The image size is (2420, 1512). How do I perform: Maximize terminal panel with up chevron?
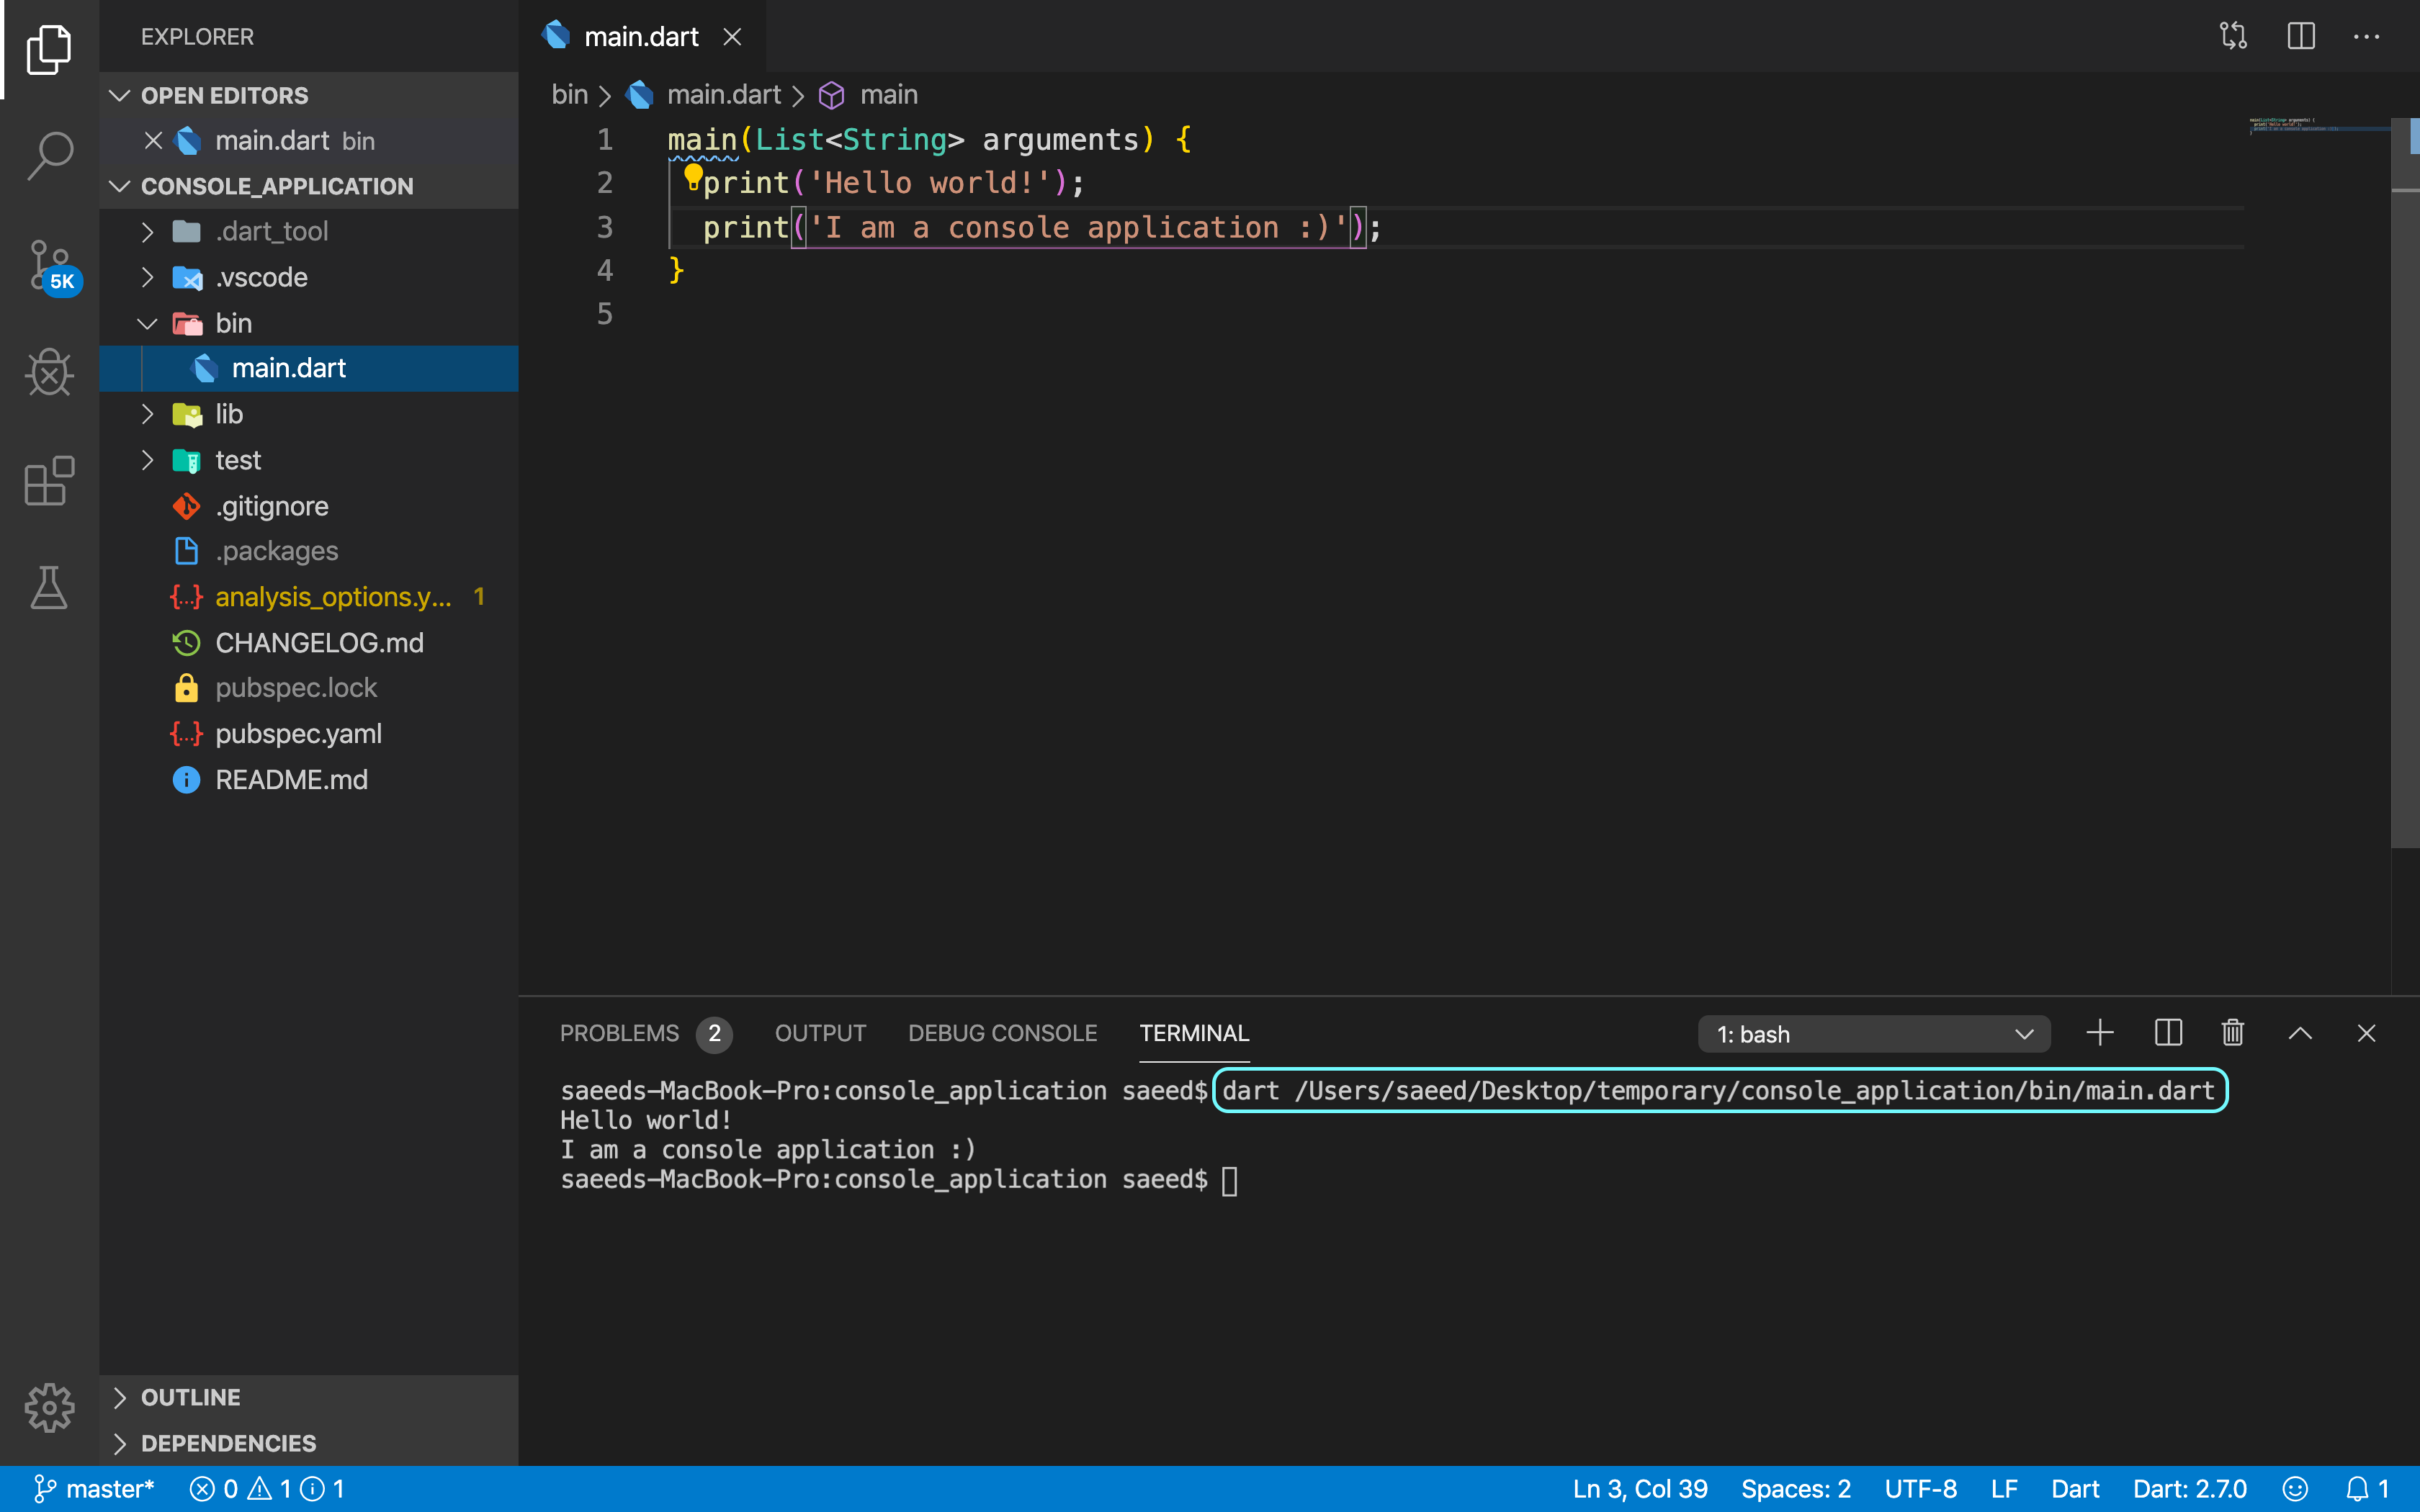click(x=2299, y=1033)
